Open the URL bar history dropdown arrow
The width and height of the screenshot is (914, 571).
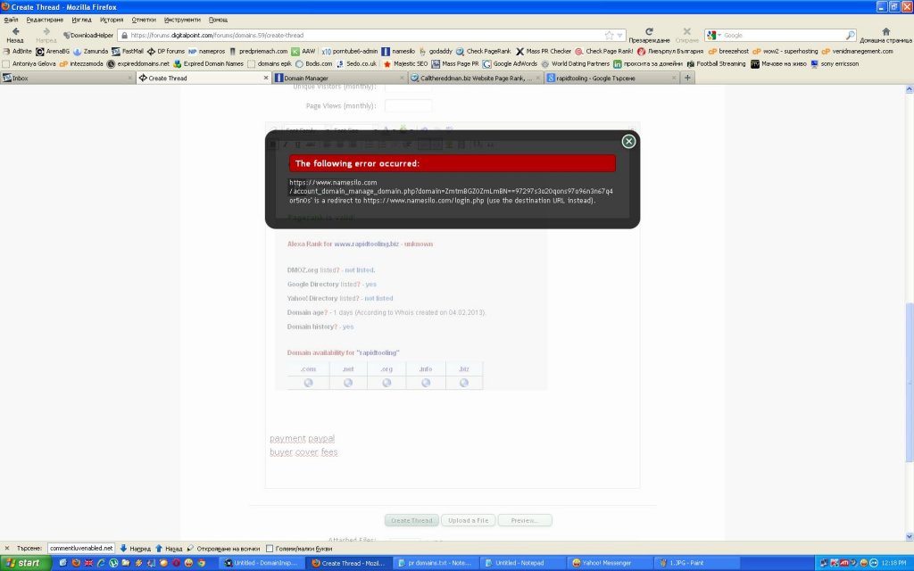620,36
